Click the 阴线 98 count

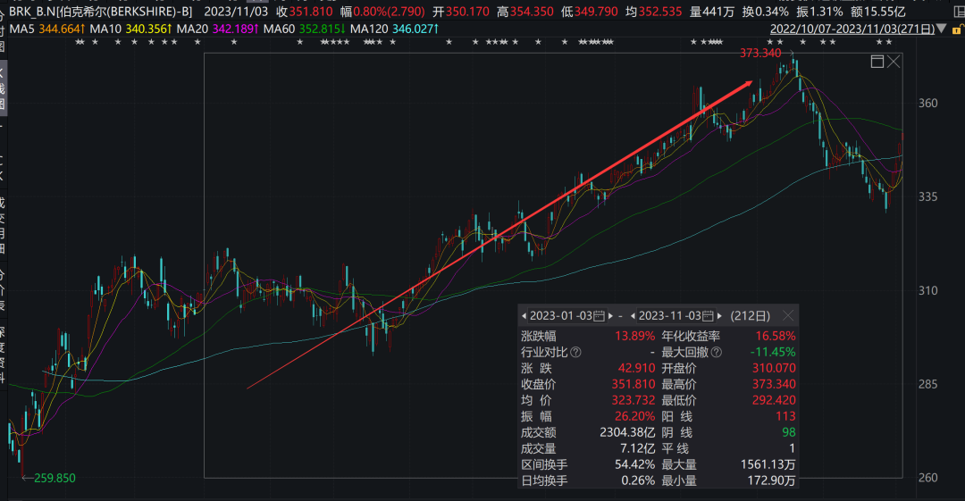[788, 432]
